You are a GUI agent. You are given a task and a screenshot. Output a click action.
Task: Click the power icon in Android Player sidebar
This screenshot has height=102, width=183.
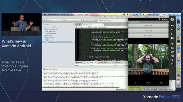click(x=172, y=64)
